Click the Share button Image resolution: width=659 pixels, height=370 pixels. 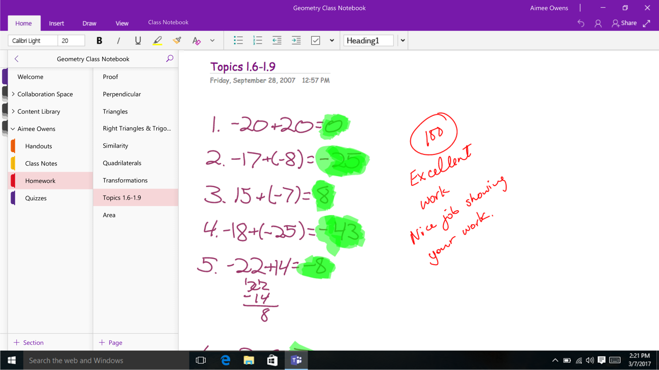click(x=624, y=23)
